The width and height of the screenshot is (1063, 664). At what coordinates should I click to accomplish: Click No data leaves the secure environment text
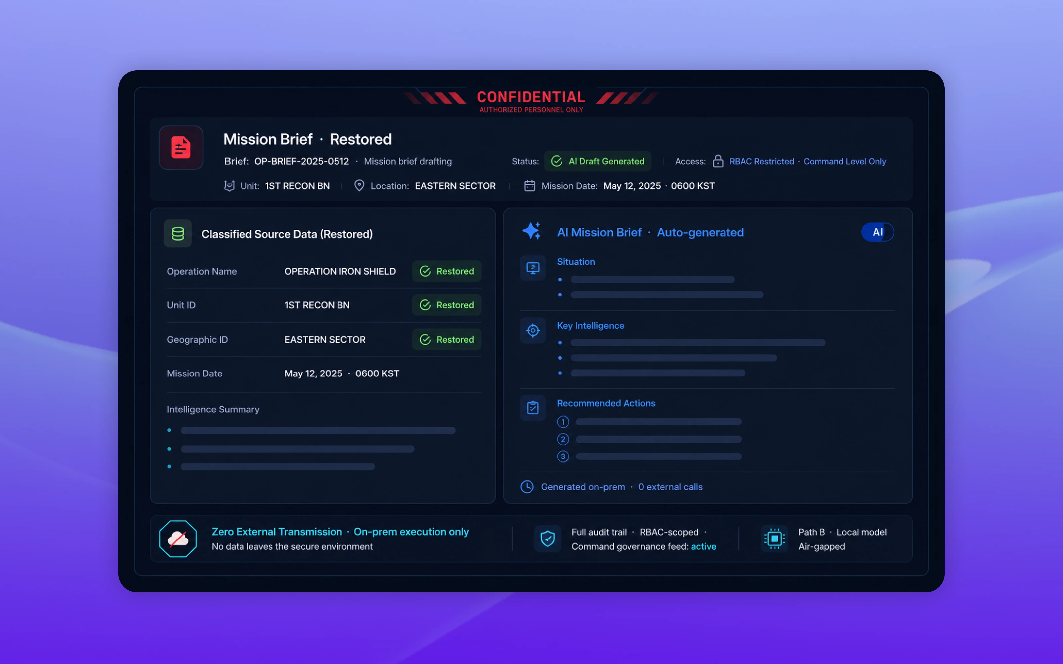[x=292, y=547]
